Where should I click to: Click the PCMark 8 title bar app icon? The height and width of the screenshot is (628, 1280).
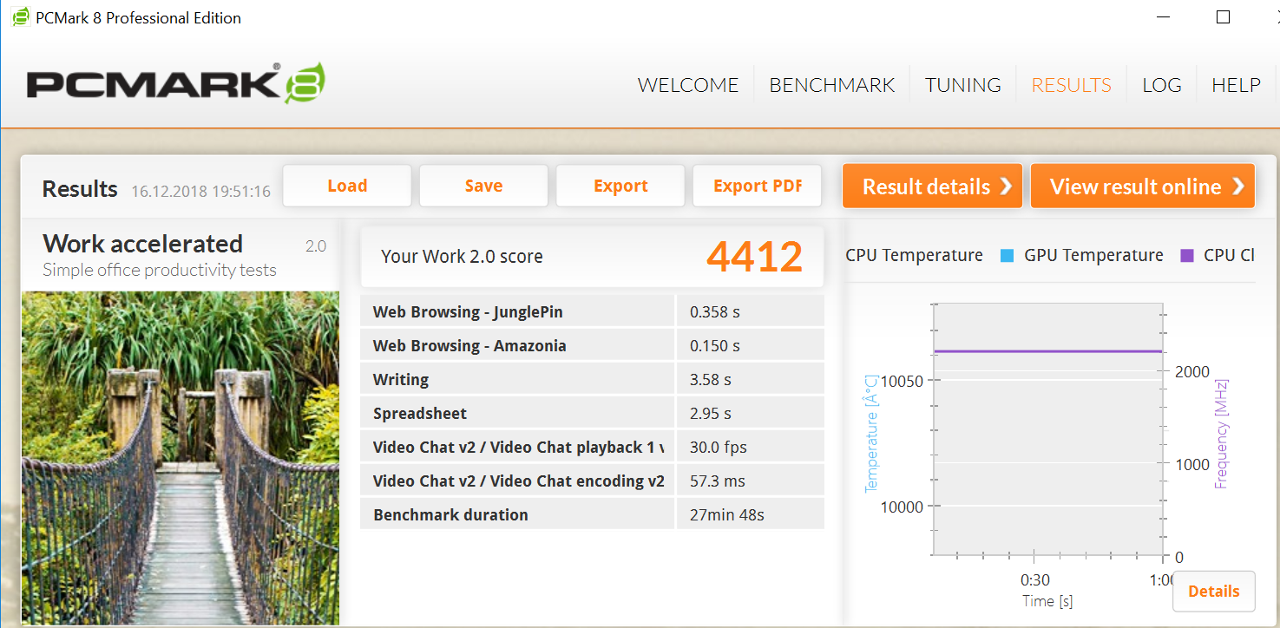point(20,17)
